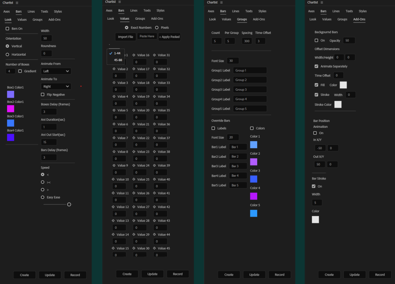The width and height of the screenshot is (395, 284).
Task: Click the keyframe diamond icon beside Value 1
Action: (113, 55)
